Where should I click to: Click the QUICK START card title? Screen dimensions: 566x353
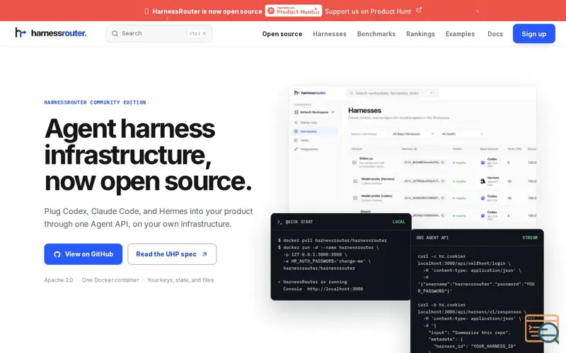[x=299, y=222]
